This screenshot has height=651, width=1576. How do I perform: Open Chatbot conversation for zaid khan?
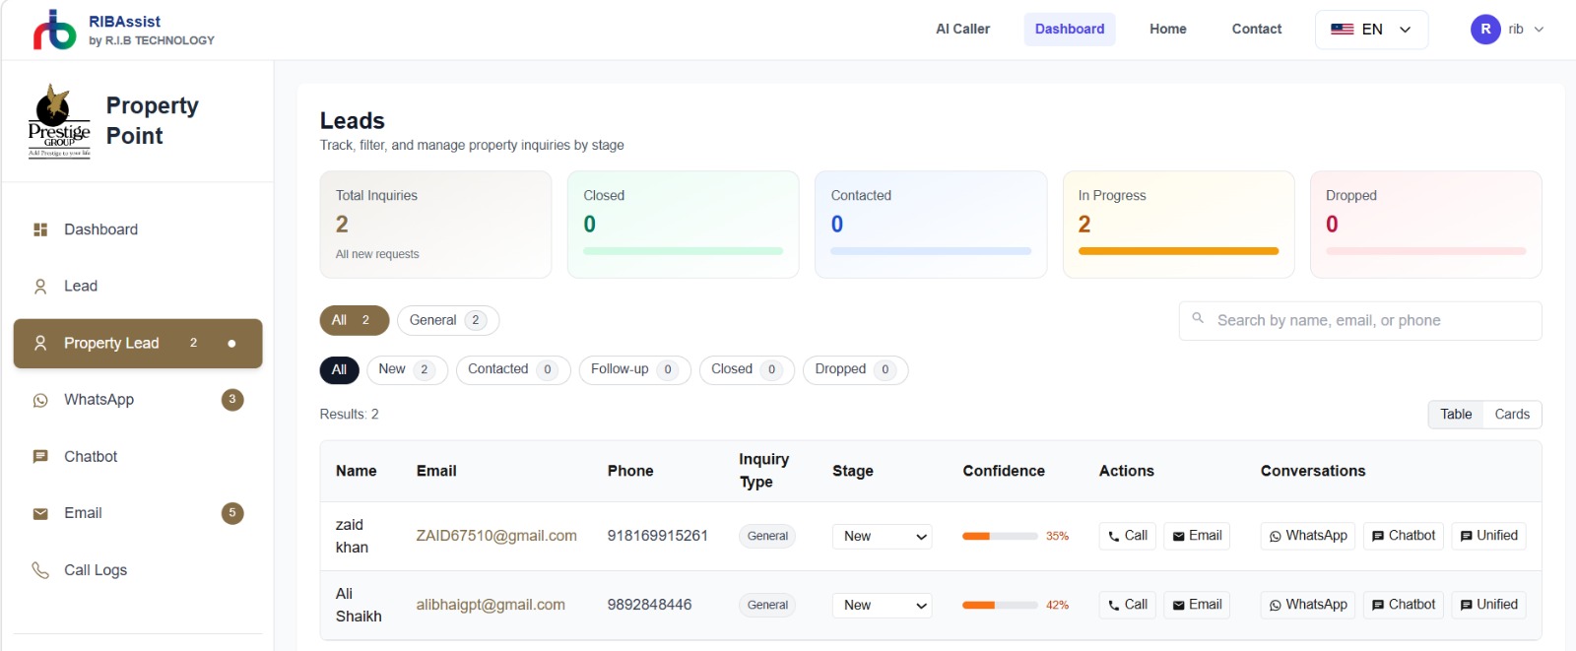tap(1404, 536)
